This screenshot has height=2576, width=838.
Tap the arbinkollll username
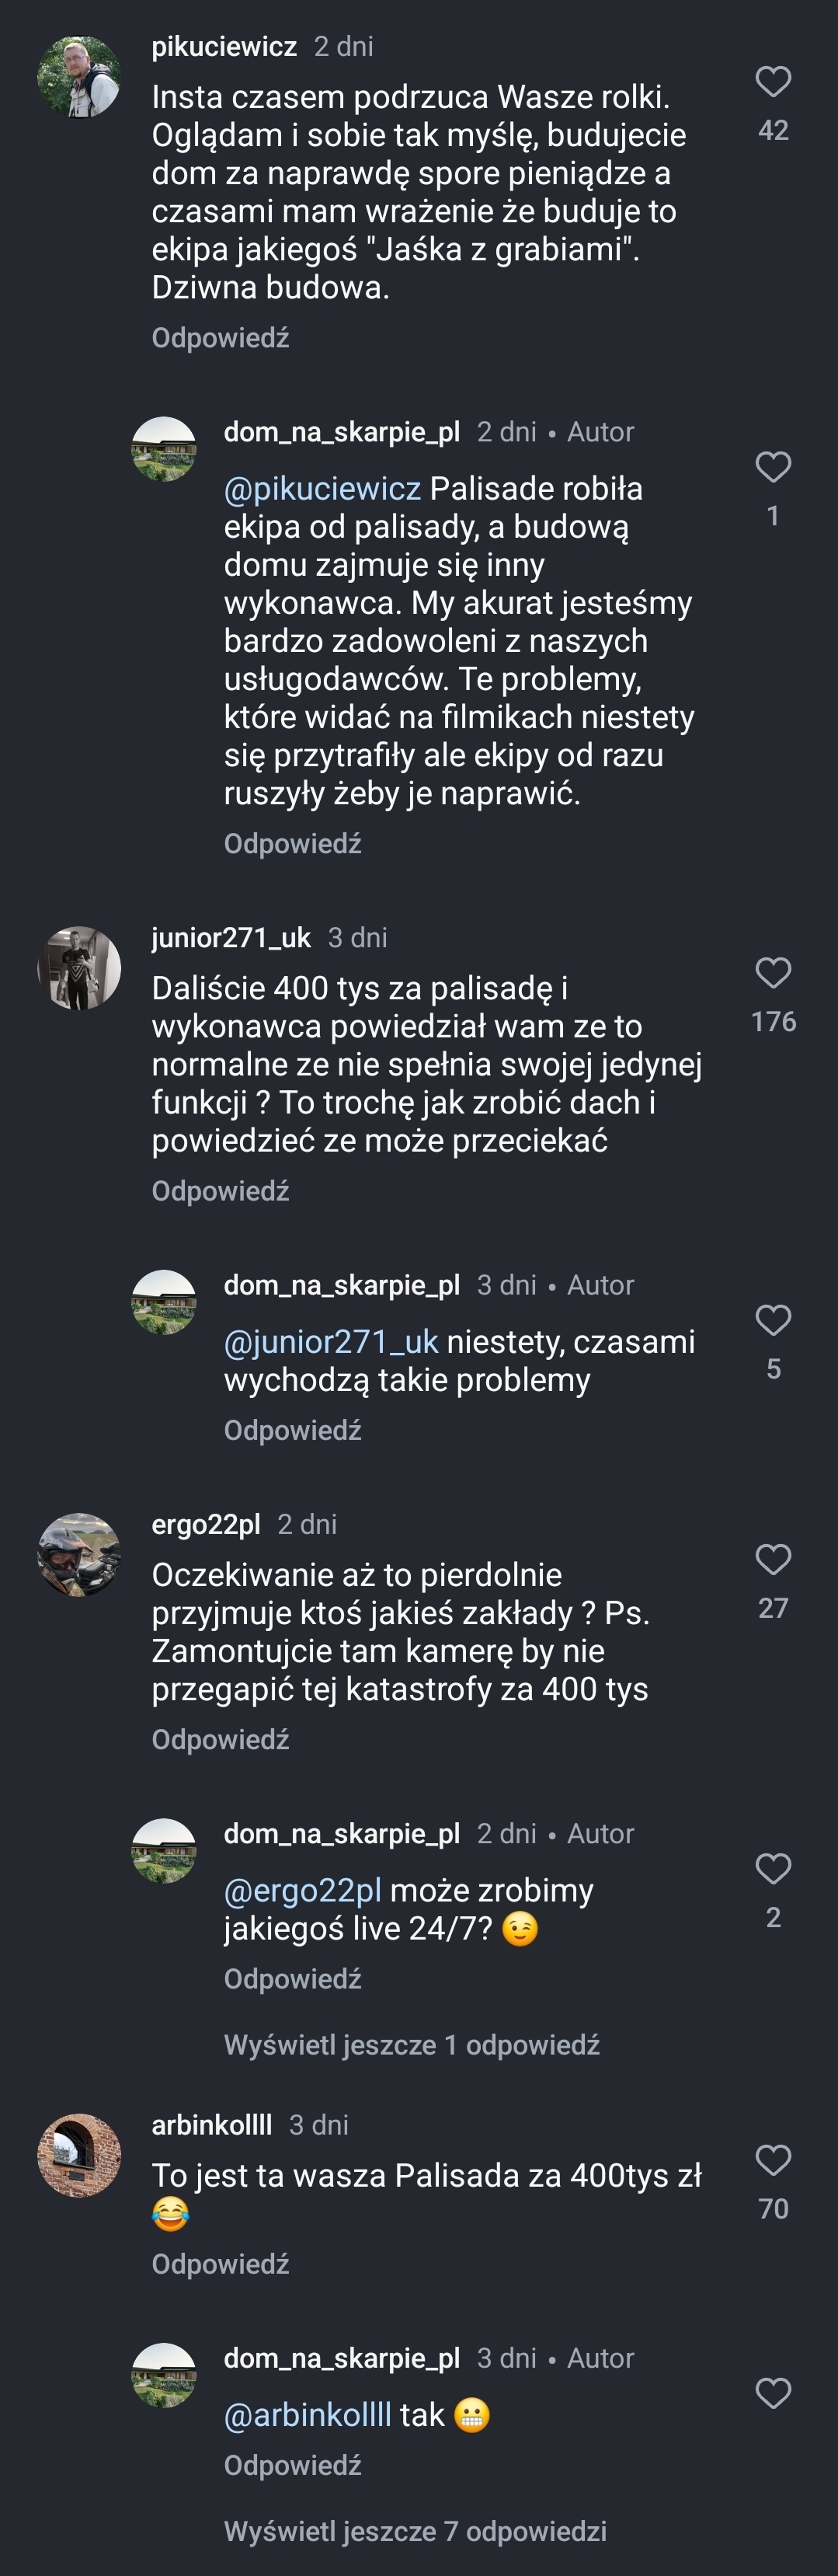point(212,2125)
